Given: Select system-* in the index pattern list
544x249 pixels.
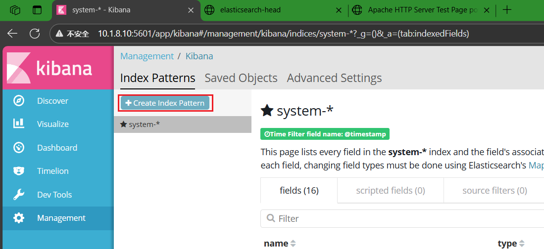Looking at the screenshot, I should tap(183, 124).
